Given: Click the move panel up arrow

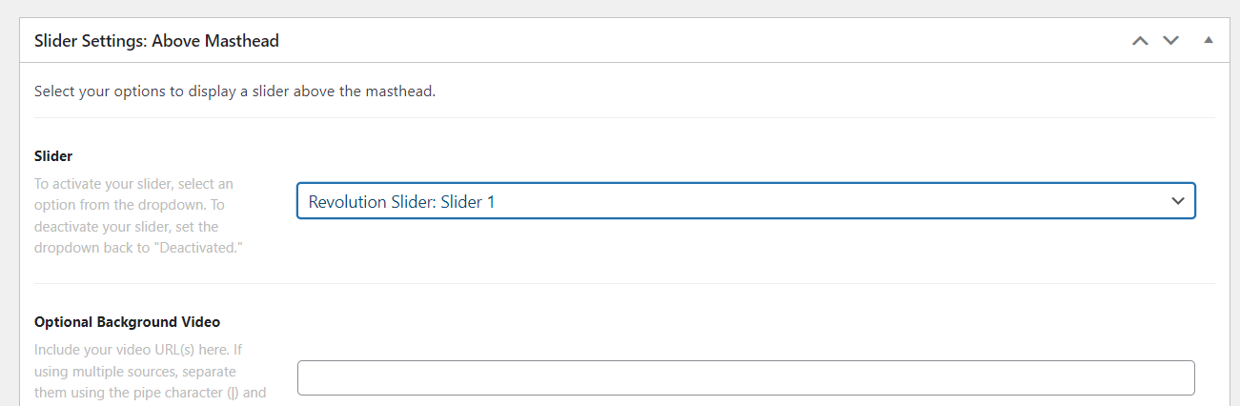Looking at the screenshot, I should click(1140, 41).
